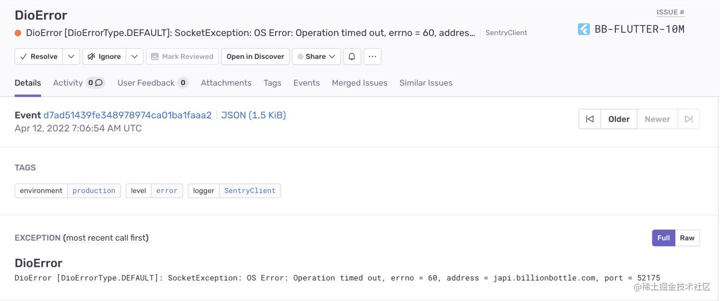Switch stack trace to Full view
Screen dimensions: 720x301
point(663,238)
